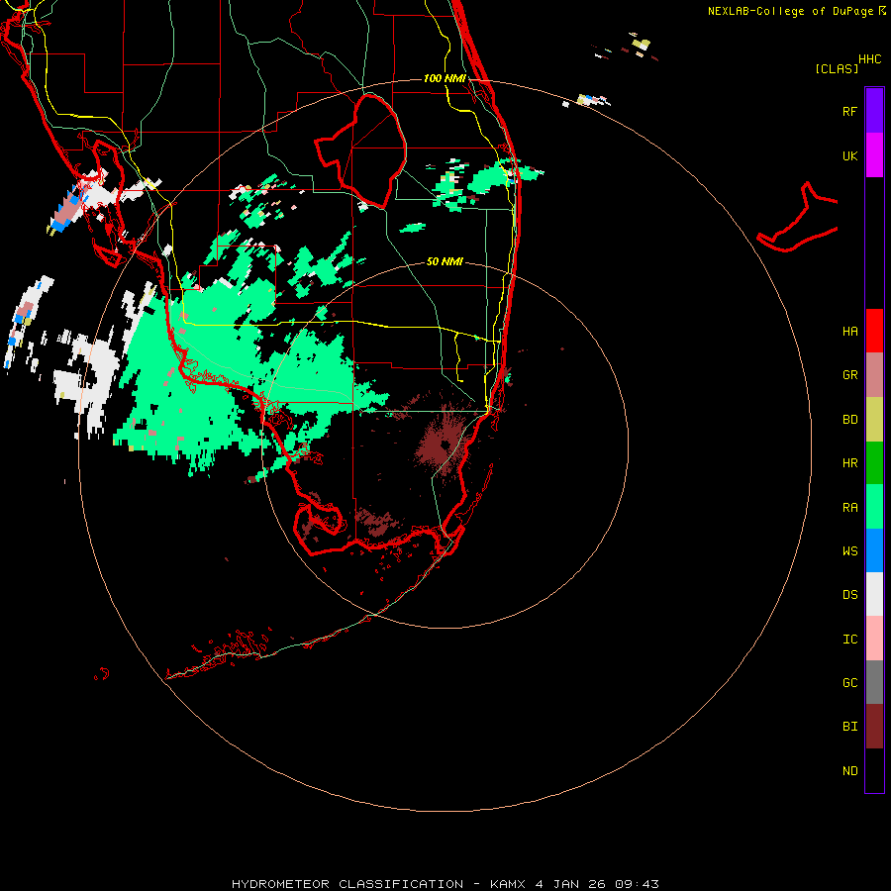Click the DS legend label

click(x=849, y=595)
